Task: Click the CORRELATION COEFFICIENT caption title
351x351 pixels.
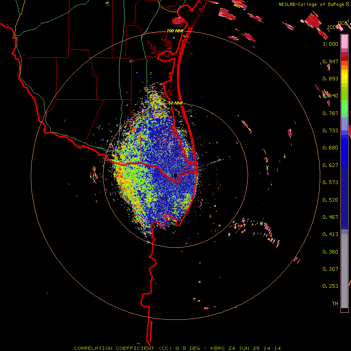Action: coord(114,348)
